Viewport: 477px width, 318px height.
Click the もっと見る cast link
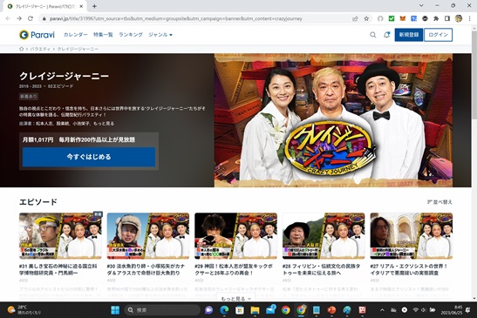pyautogui.click(x=104, y=124)
